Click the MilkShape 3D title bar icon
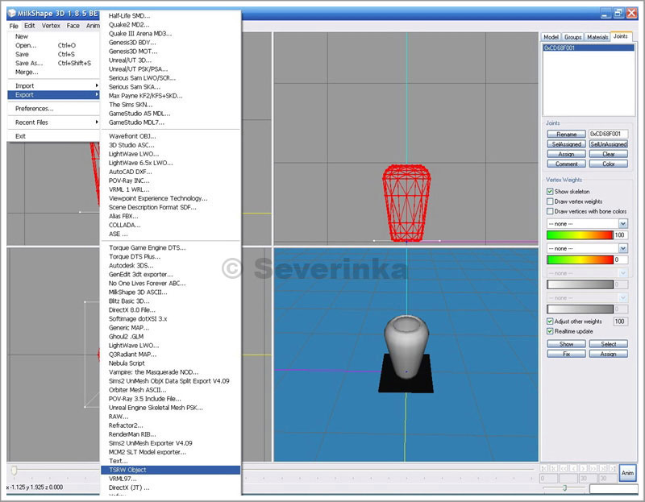This screenshot has height=502, width=645. (11, 13)
